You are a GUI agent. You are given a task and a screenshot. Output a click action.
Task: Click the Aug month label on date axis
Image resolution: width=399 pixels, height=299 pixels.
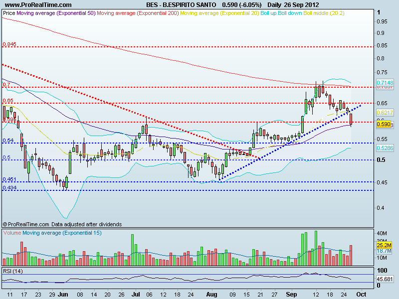tap(211, 295)
